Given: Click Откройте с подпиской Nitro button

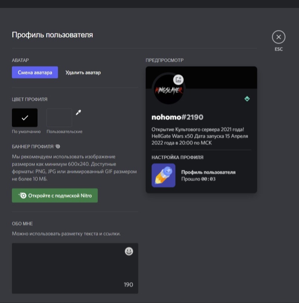Looking at the screenshot, I should (x=55, y=195).
